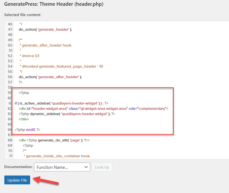Click the closing </div> tag line
This screenshot has height=193, width=229.
point(24,119)
